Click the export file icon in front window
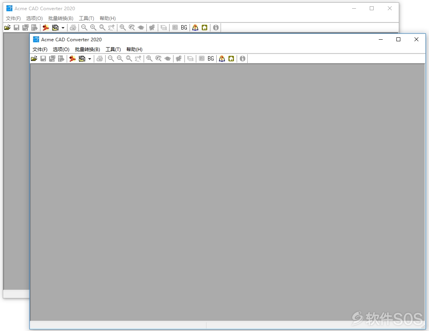429x331 pixels. [61, 59]
